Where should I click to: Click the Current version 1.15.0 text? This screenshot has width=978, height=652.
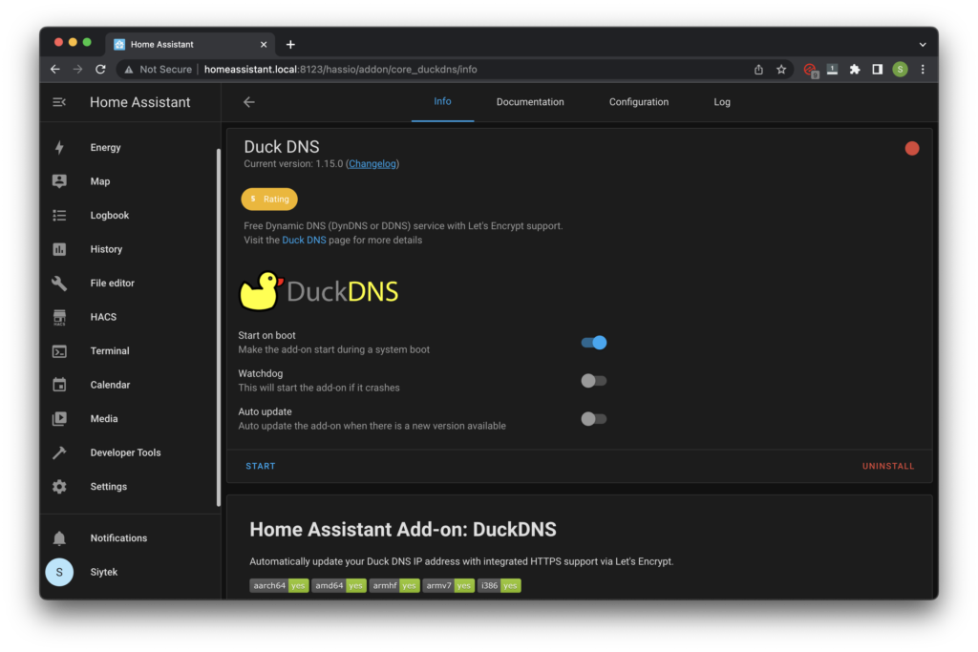[x=293, y=164]
